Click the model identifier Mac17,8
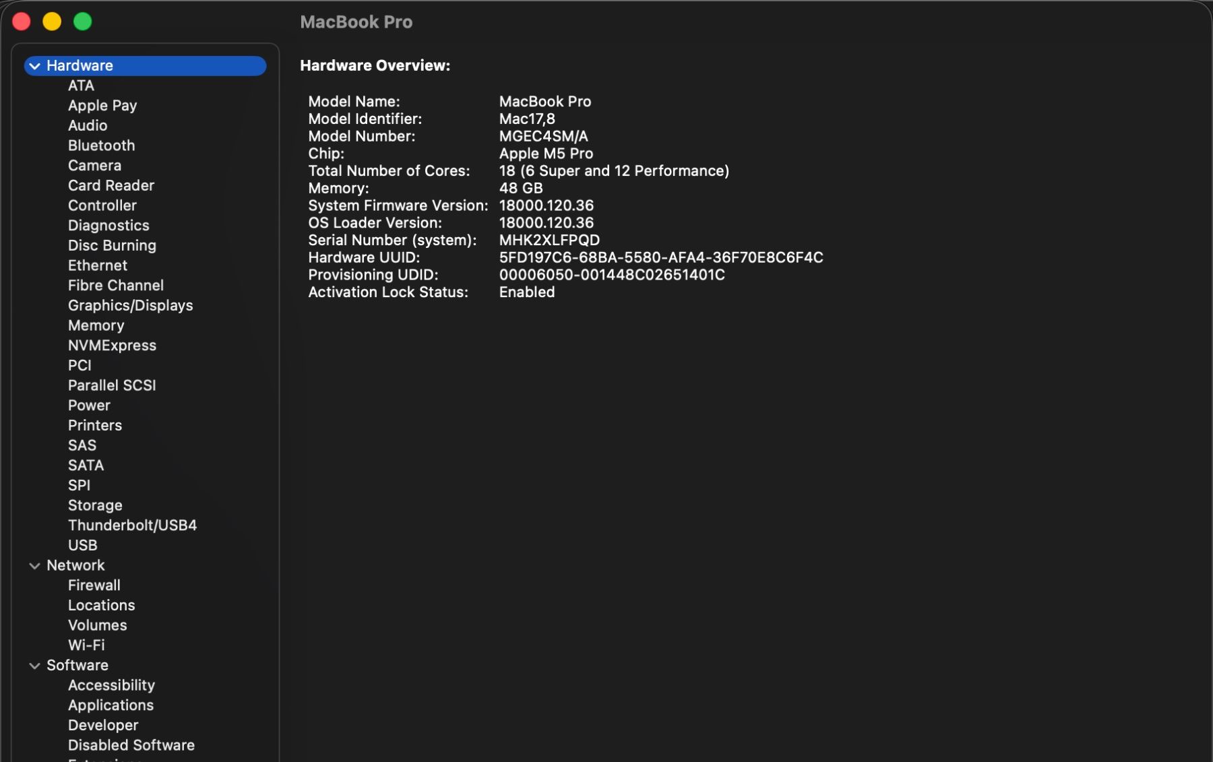The image size is (1213, 762). [x=527, y=119]
